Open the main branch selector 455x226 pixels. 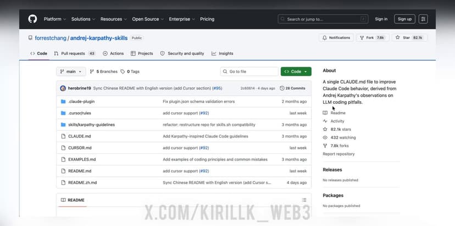[71, 71]
